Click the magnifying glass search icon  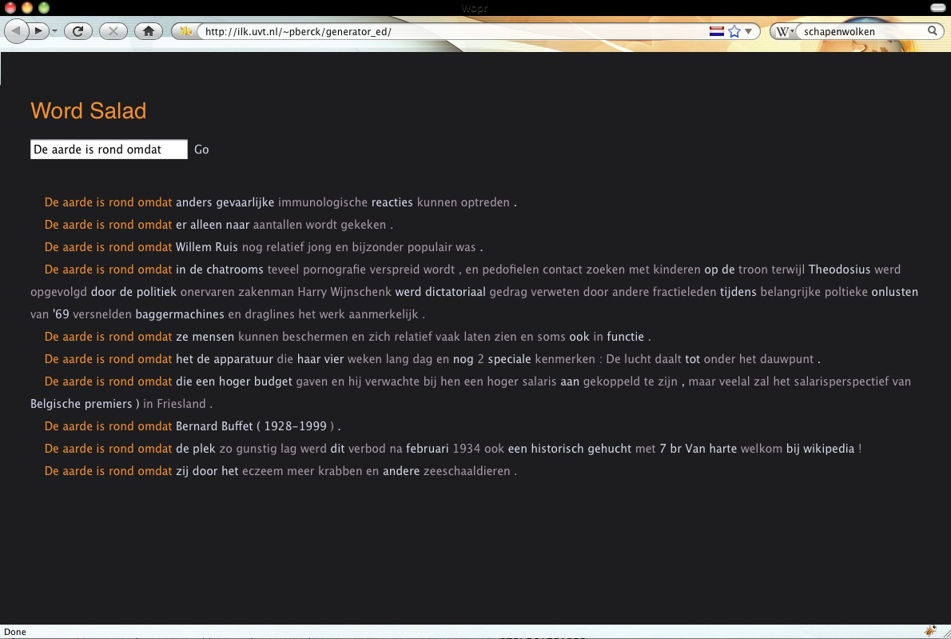(933, 31)
